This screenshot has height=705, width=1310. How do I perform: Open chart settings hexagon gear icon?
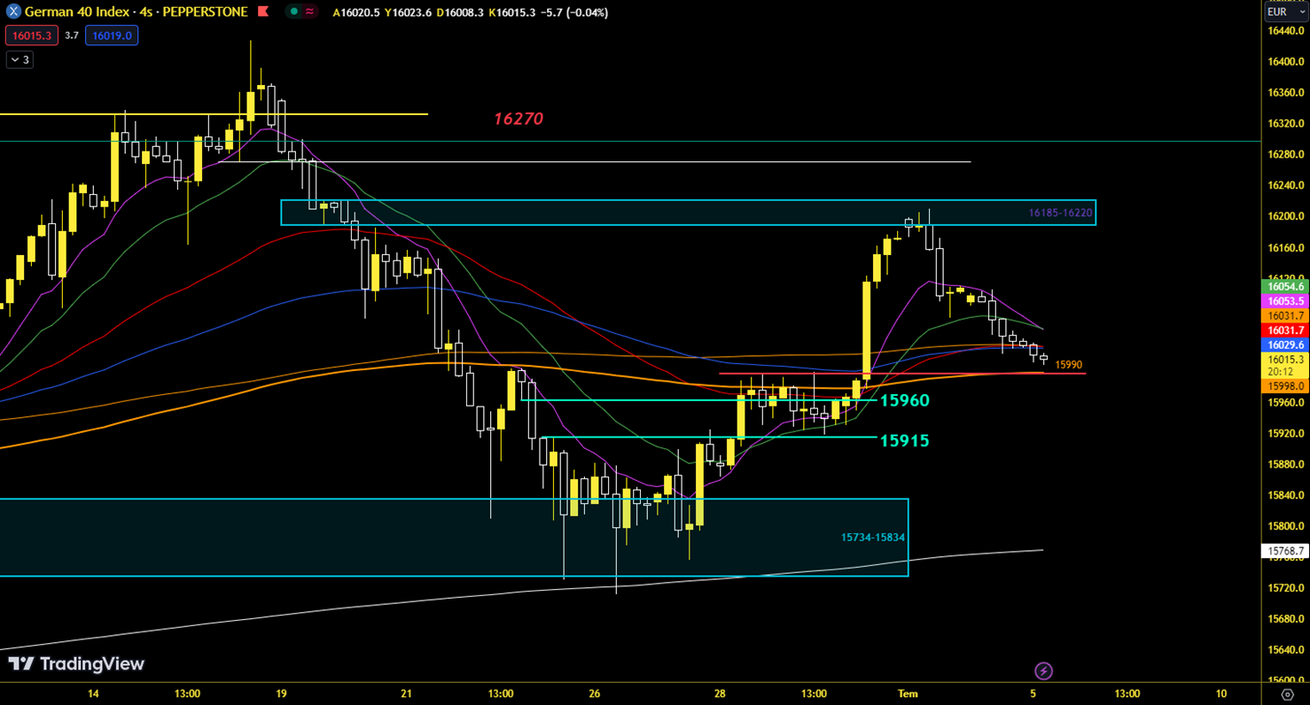(1288, 694)
